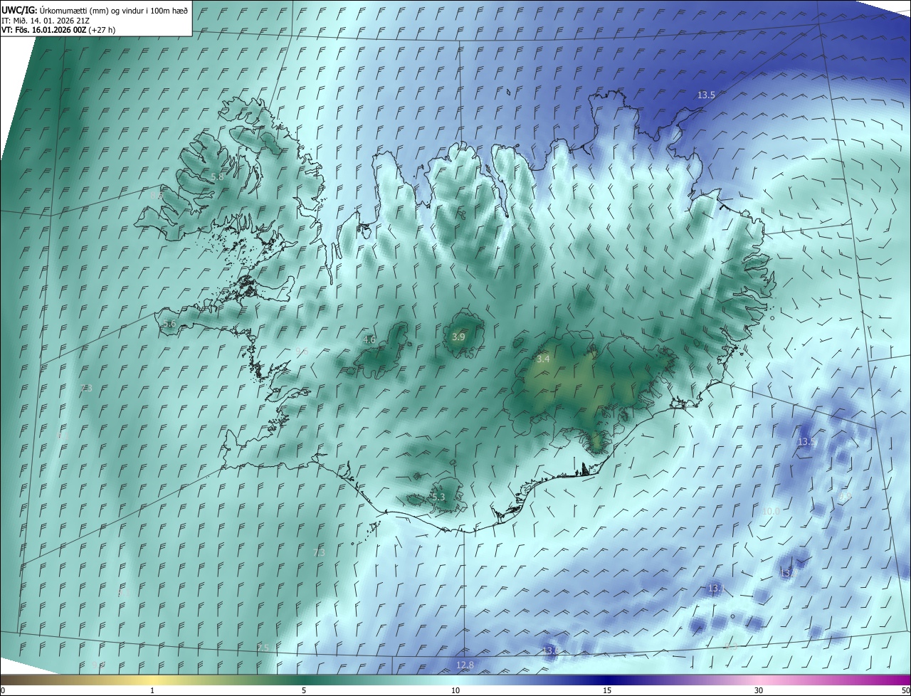Click the 1 tick on the color scale

tap(152, 690)
